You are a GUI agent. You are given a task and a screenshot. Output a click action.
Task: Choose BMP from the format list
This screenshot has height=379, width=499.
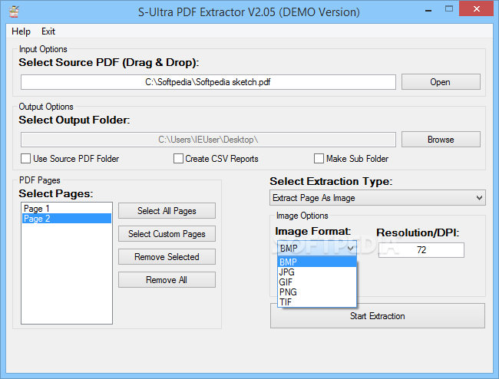click(317, 262)
